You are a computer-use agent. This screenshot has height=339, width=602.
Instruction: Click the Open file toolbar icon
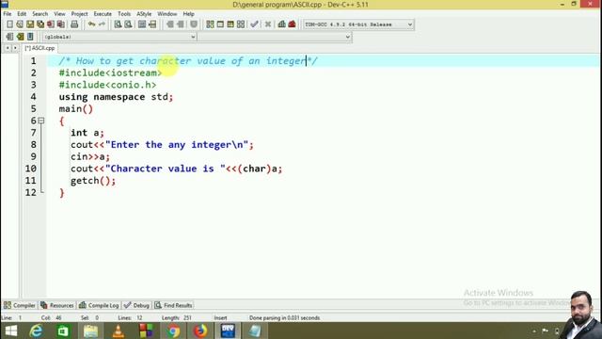[x=20, y=24]
